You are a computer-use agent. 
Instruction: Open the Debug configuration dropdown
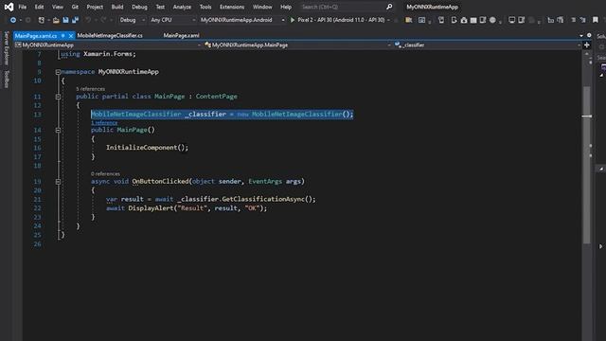pos(132,20)
